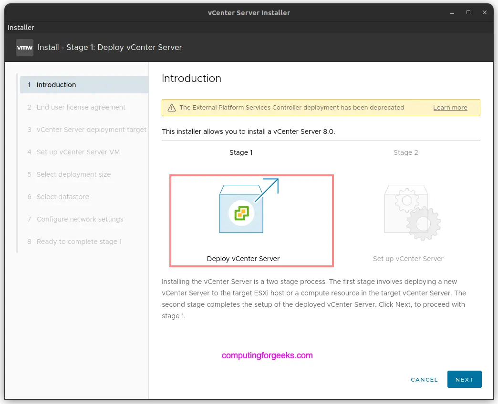Click the warning triangle in the deprecation banner
Viewport: 498px width, 404px height.
tap(172, 108)
